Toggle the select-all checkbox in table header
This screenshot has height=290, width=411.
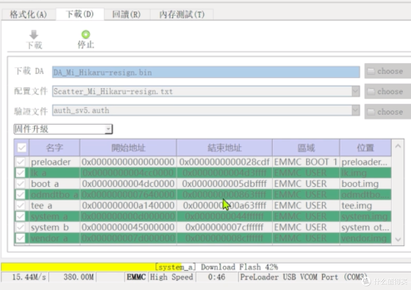(x=22, y=148)
